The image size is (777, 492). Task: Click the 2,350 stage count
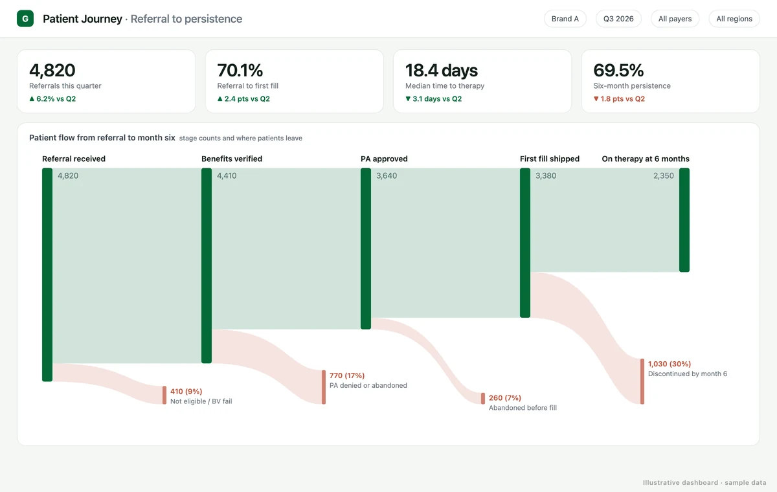pyautogui.click(x=663, y=175)
